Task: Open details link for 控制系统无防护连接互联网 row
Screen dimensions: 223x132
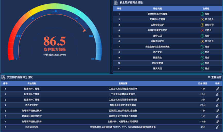Action: coord(217,105)
